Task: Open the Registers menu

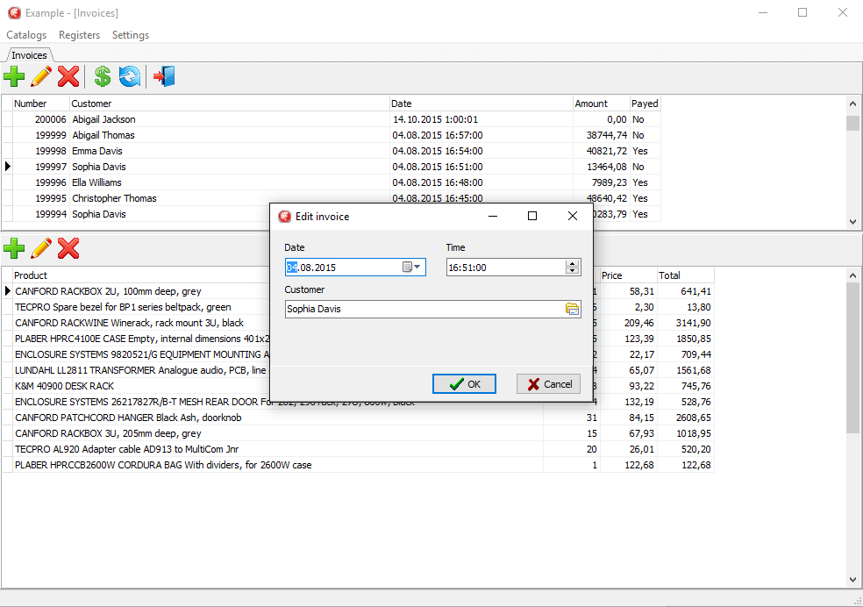Action: coord(79,35)
